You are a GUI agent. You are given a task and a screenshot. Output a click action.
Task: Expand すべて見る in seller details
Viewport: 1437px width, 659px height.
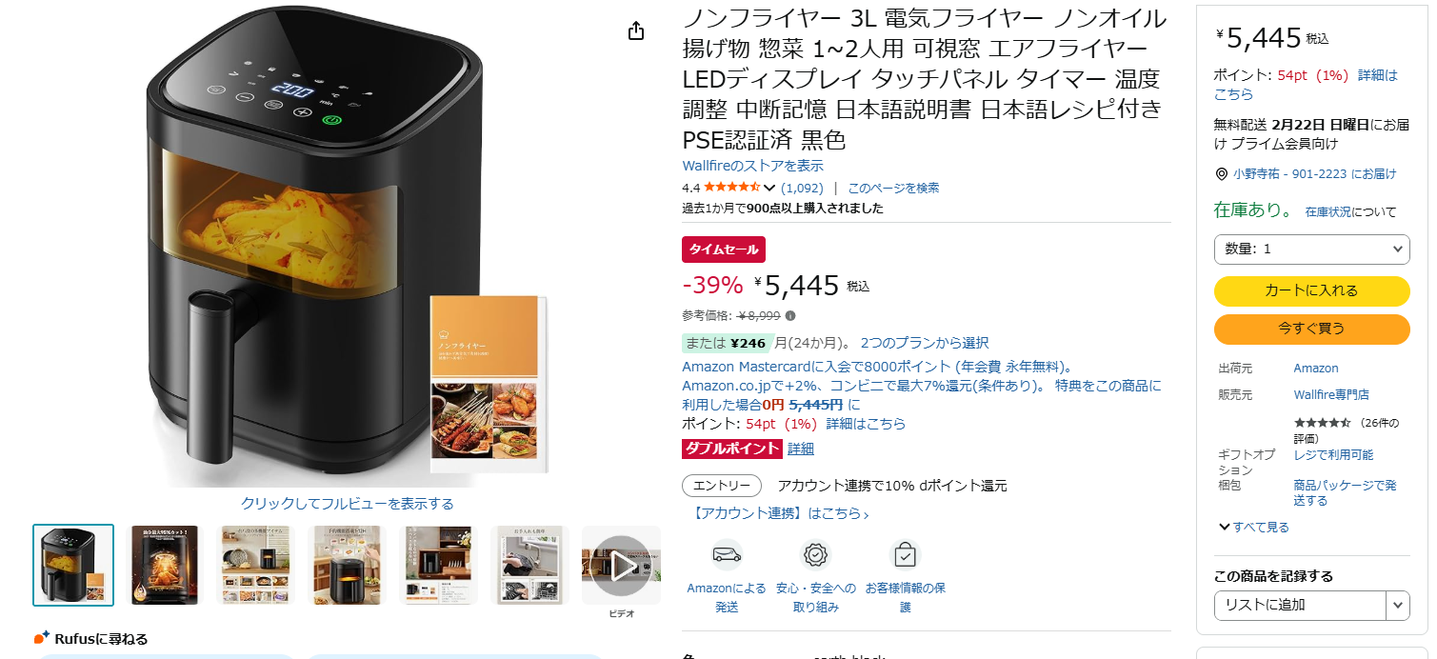tap(1253, 528)
